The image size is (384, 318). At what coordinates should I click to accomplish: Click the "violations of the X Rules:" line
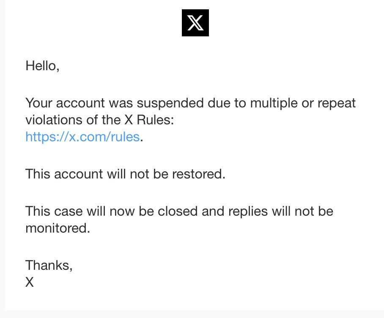coord(100,120)
